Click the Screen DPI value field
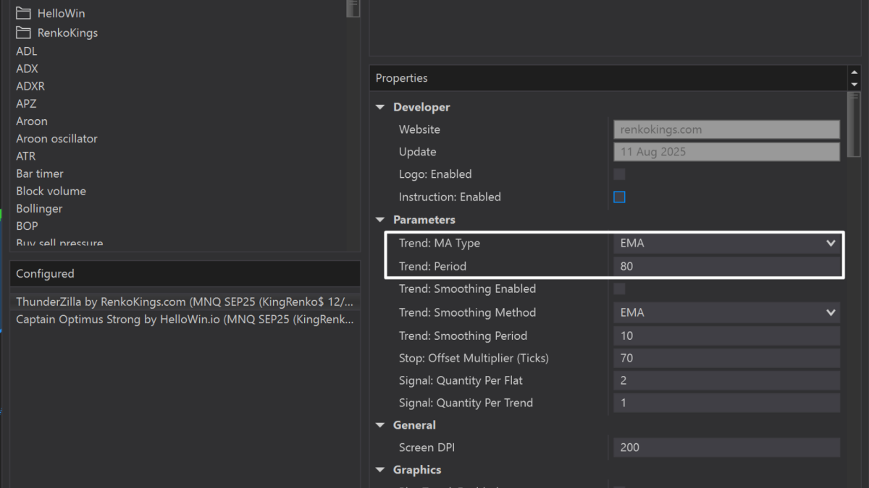The width and height of the screenshot is (869, 488). click(726, 448)
